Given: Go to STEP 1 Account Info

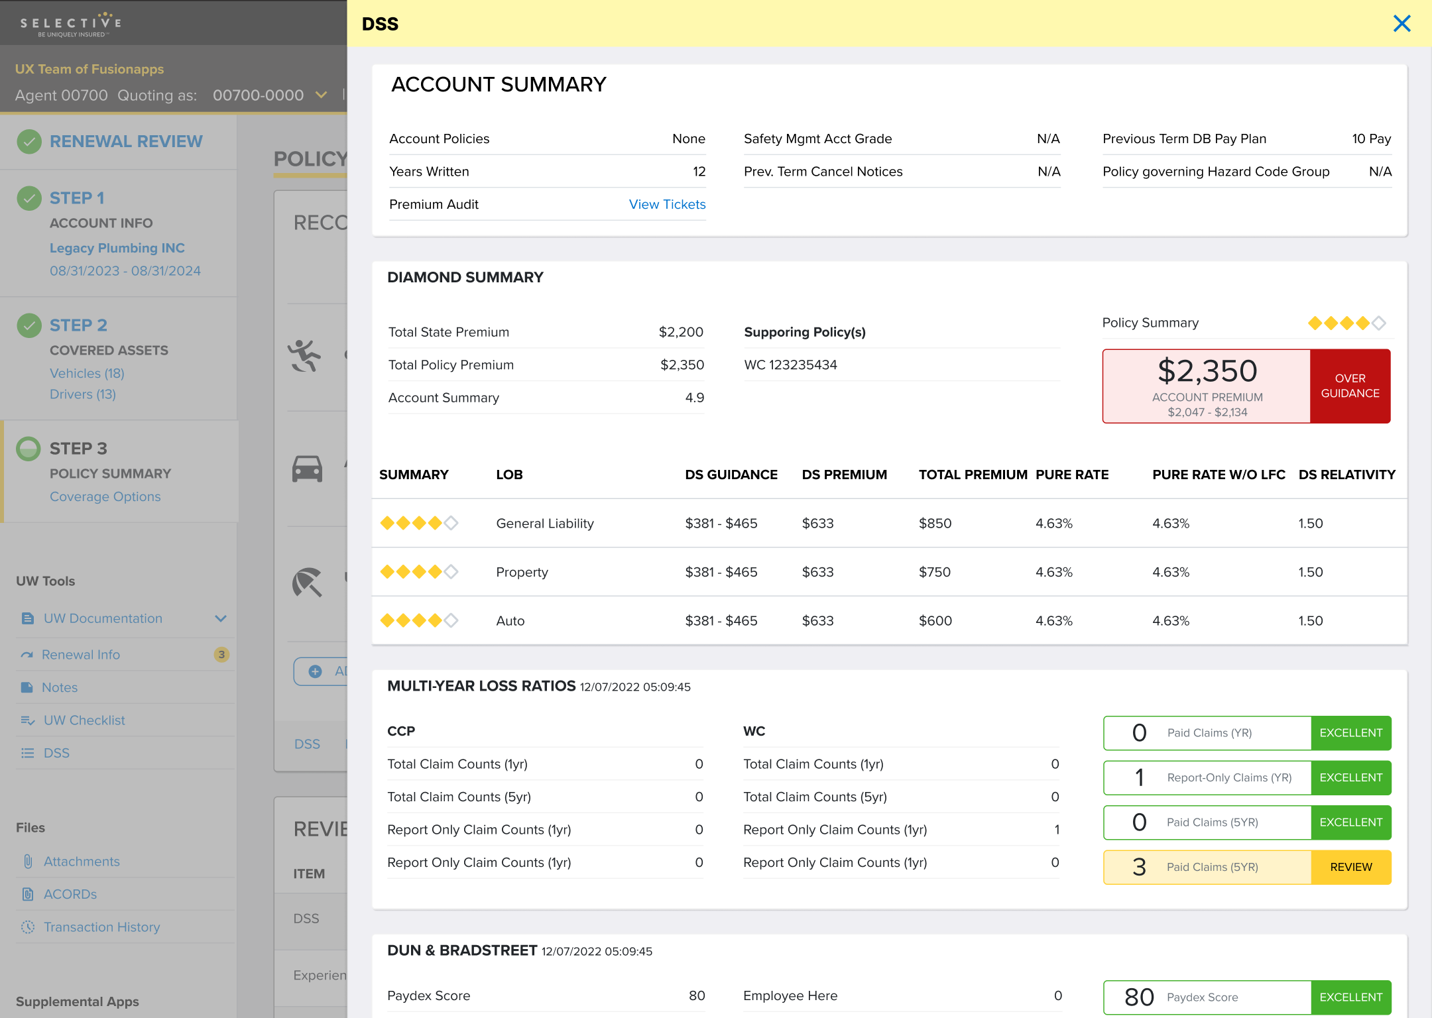Looking at the screenshot, I should click(x=77, y=198).
